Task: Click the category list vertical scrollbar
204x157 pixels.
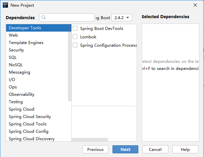Action: [x=70, y=64]
